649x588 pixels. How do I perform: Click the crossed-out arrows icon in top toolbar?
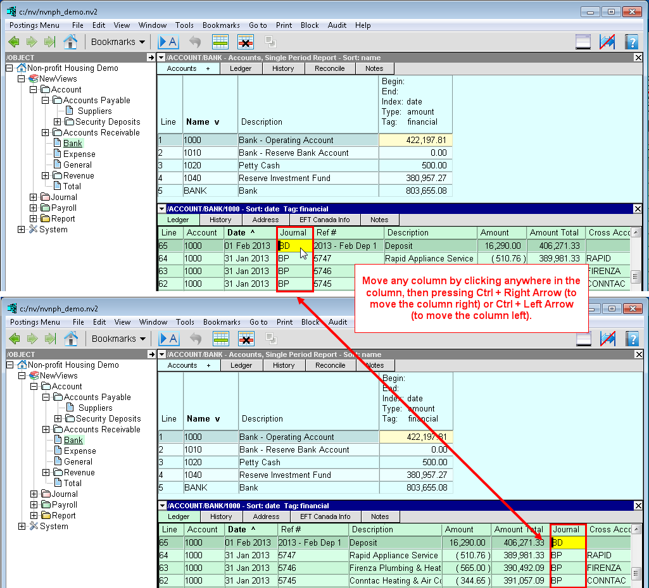pyautogui.click(x=607, y=42)
